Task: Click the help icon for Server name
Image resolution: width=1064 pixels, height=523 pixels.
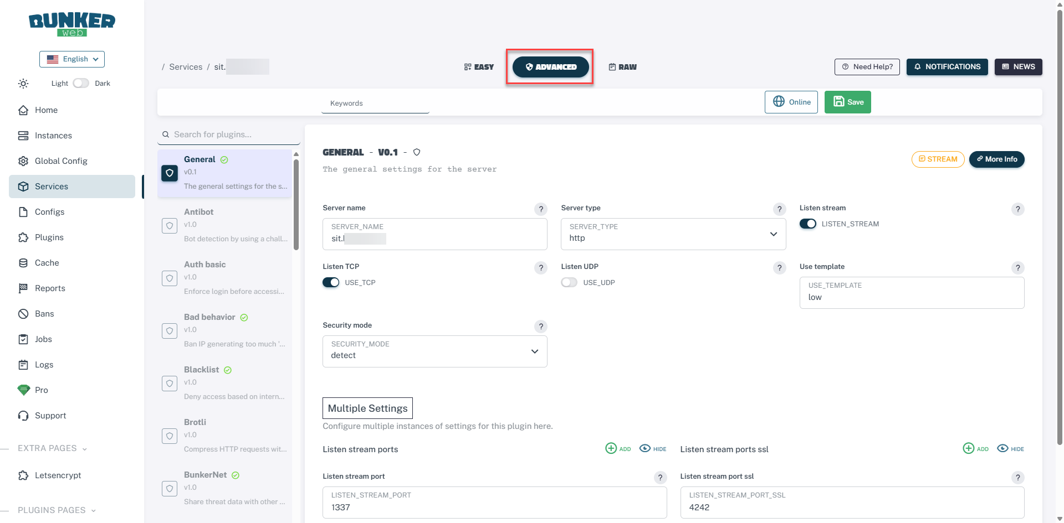Action: point(541,209)
